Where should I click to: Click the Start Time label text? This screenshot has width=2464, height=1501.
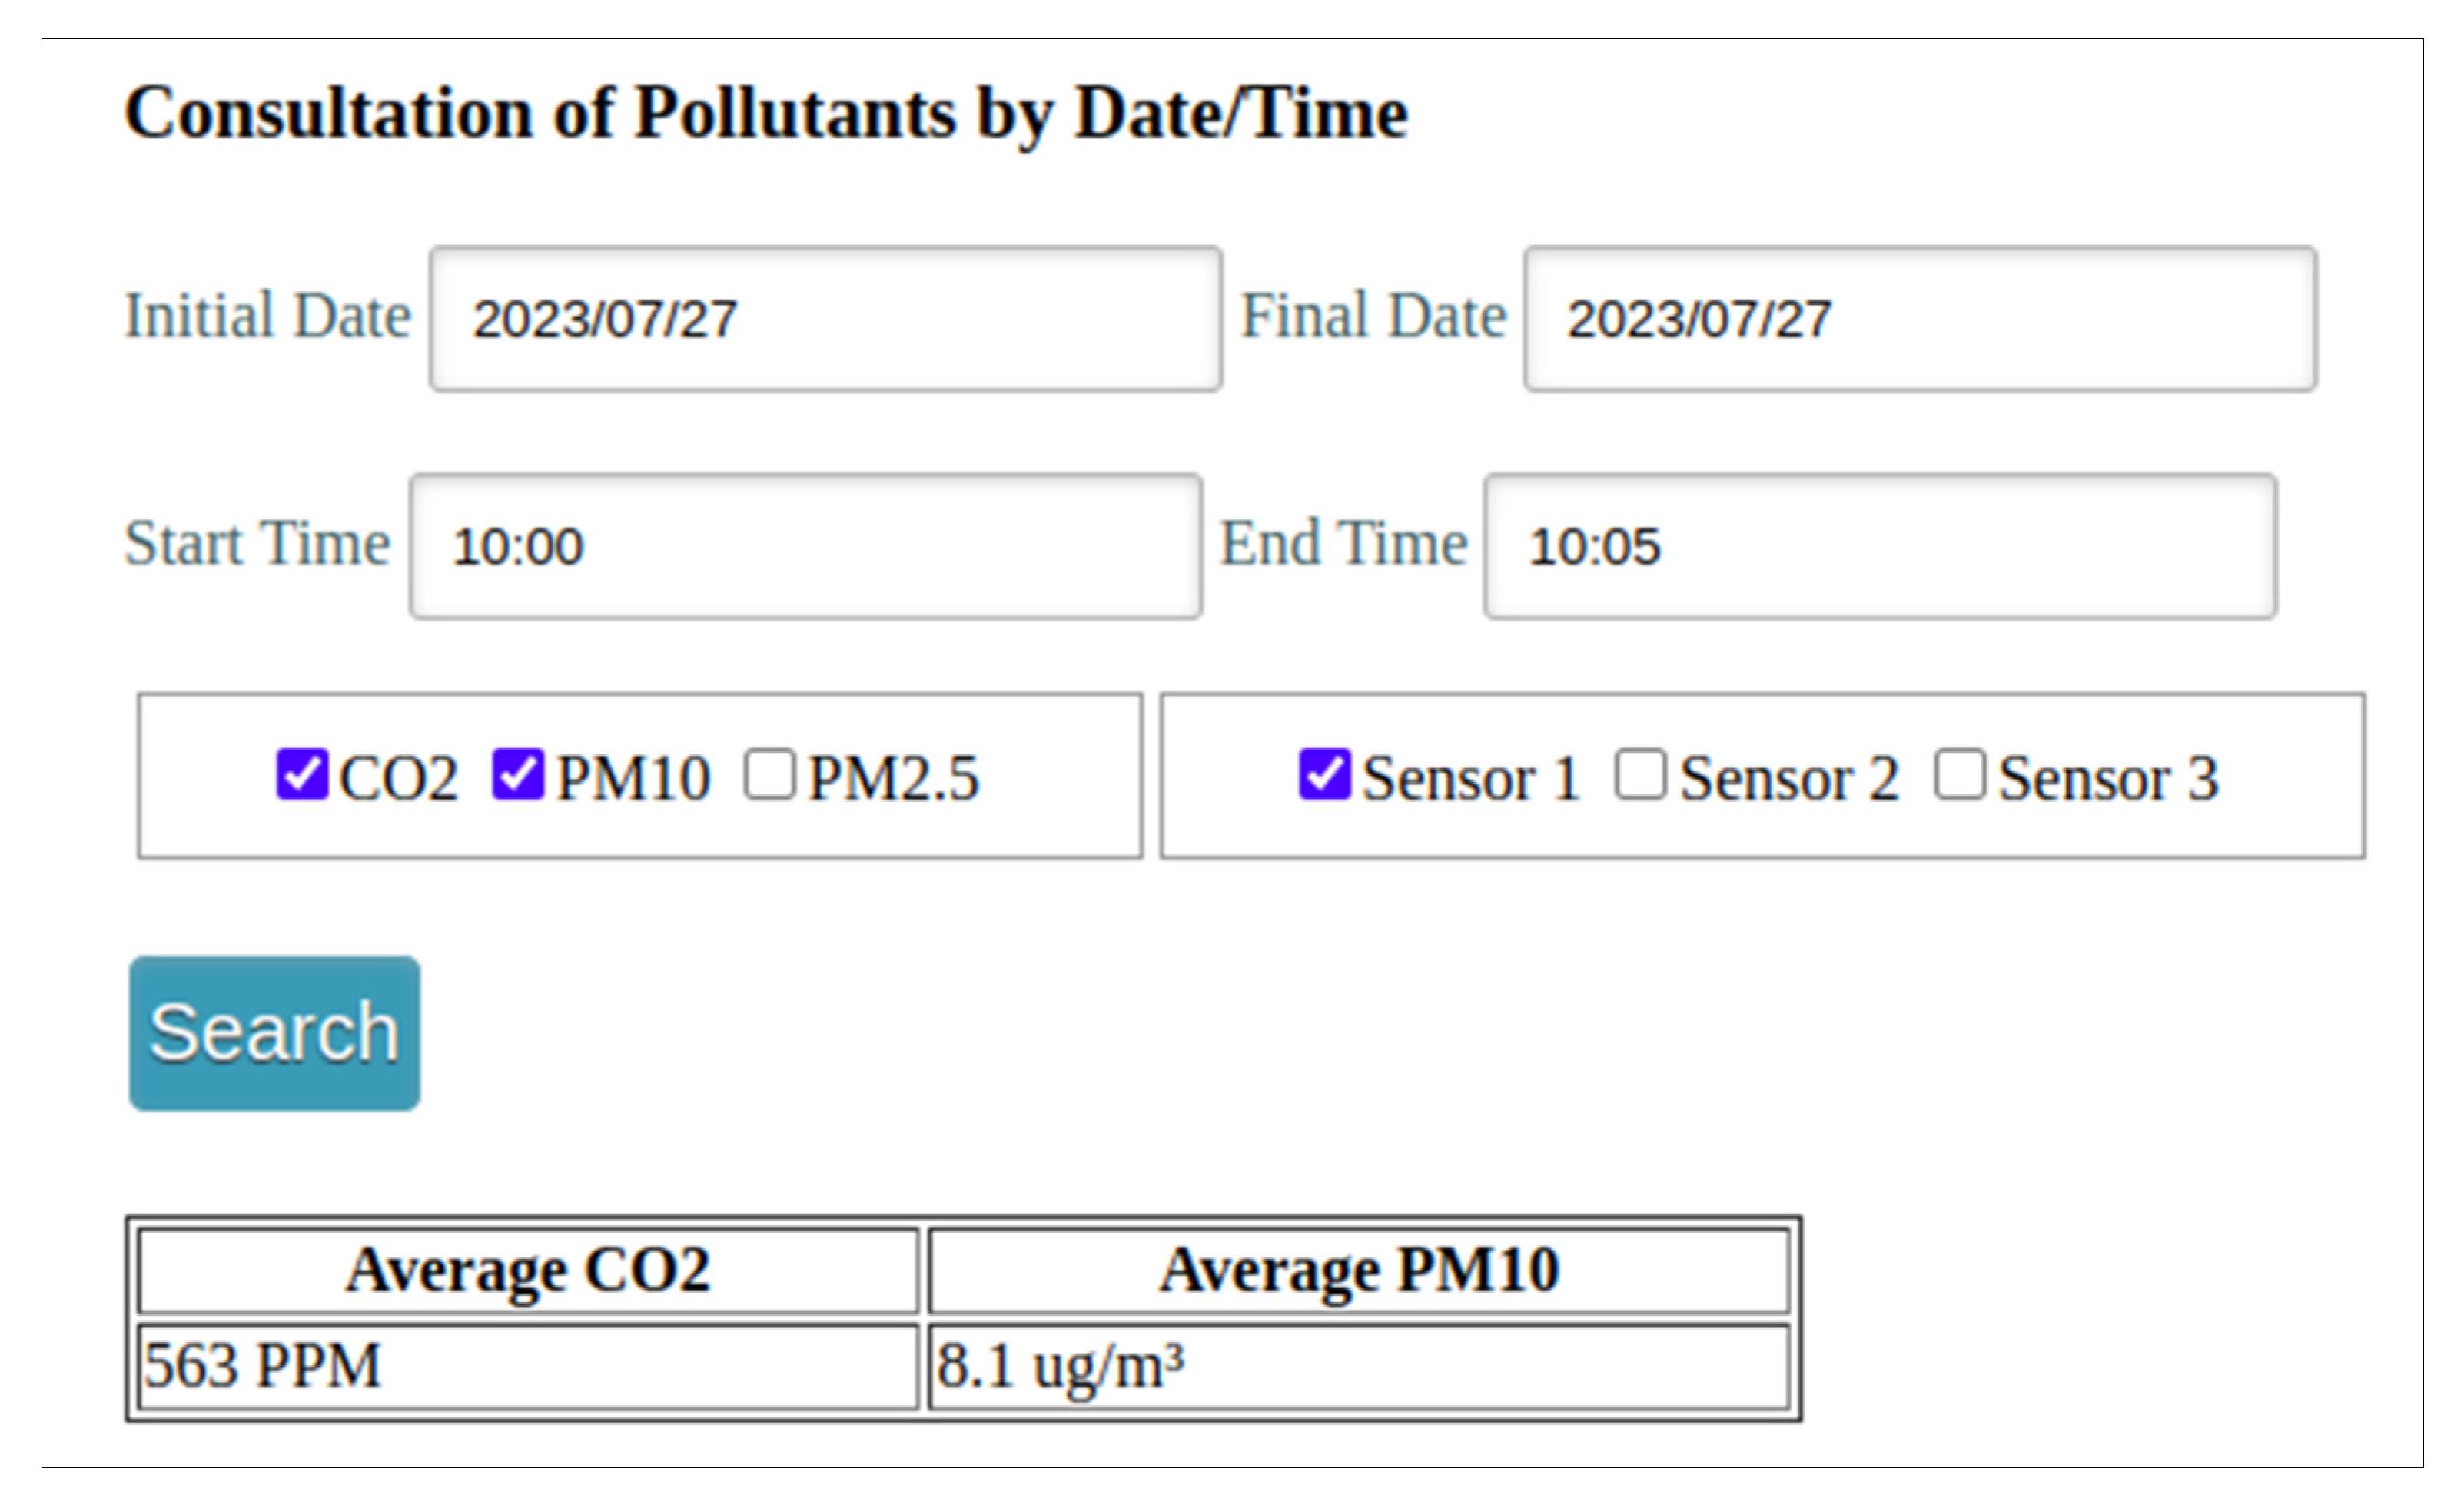[x=257, y=544]
